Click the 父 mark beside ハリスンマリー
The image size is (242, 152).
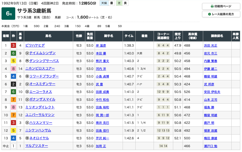27,123
